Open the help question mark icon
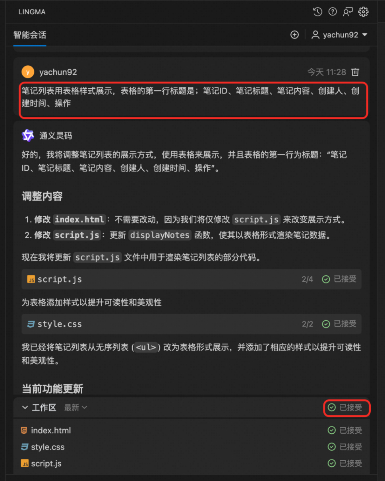Screen dimensions: 385x481 (x=333, y=12)
